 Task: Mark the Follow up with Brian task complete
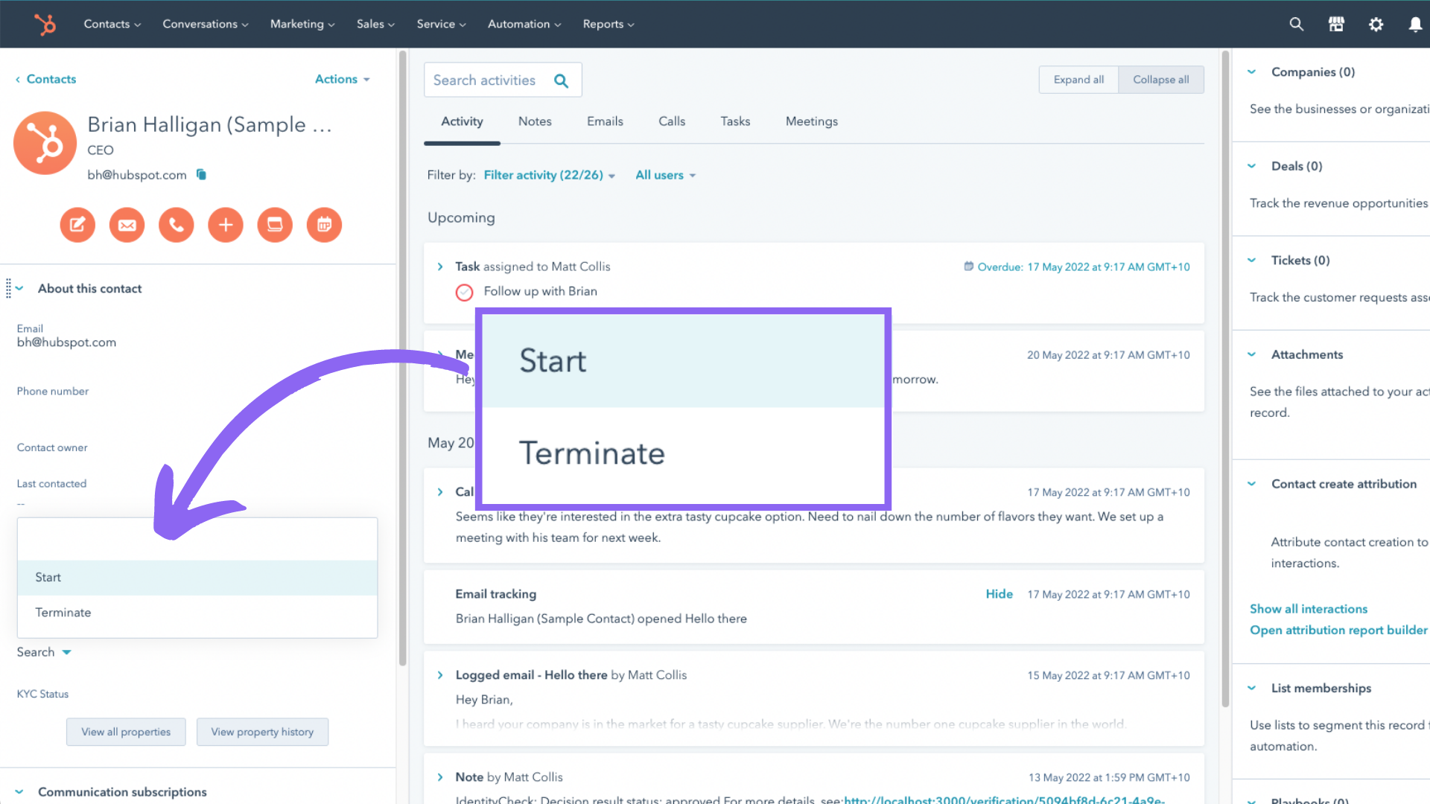[x=465, y=292]
